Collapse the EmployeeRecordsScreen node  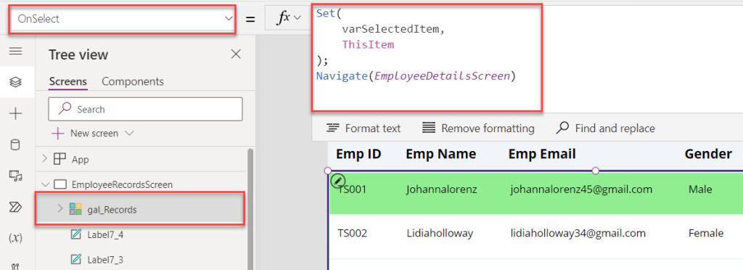coord(45,184)
